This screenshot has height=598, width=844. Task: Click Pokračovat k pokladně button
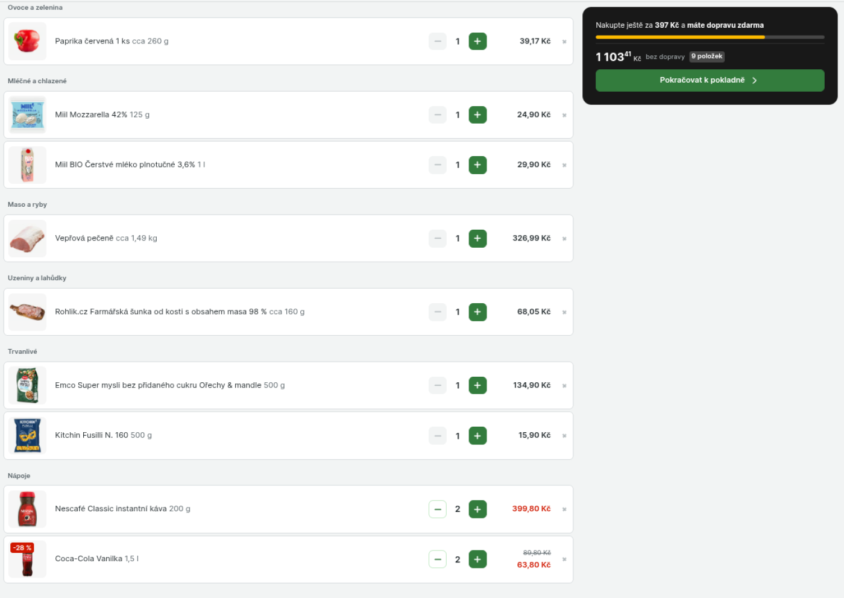pyautogui.click(x=710, y=80)
